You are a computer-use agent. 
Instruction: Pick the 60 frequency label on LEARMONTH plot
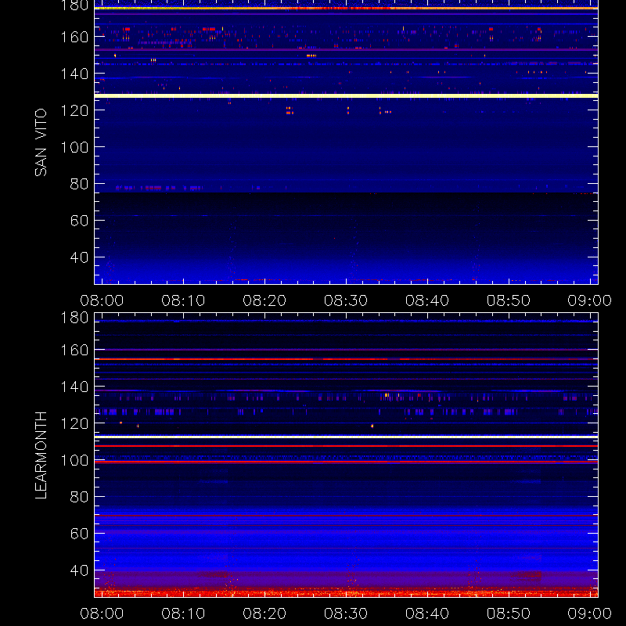pos(79,534)
